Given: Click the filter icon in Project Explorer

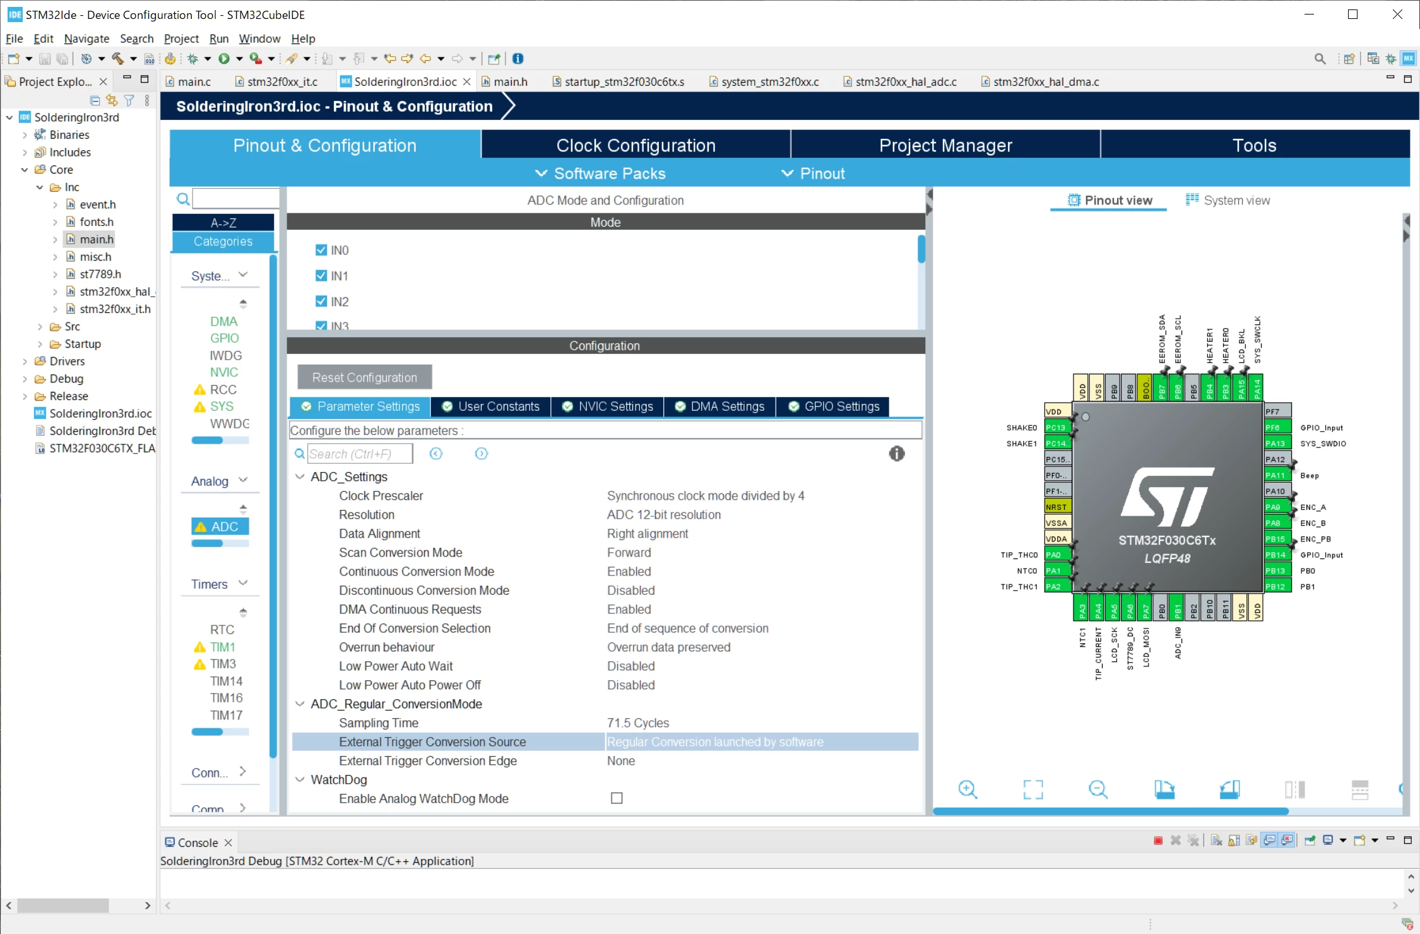Looking at the screenshot, I should click(129, 100).
